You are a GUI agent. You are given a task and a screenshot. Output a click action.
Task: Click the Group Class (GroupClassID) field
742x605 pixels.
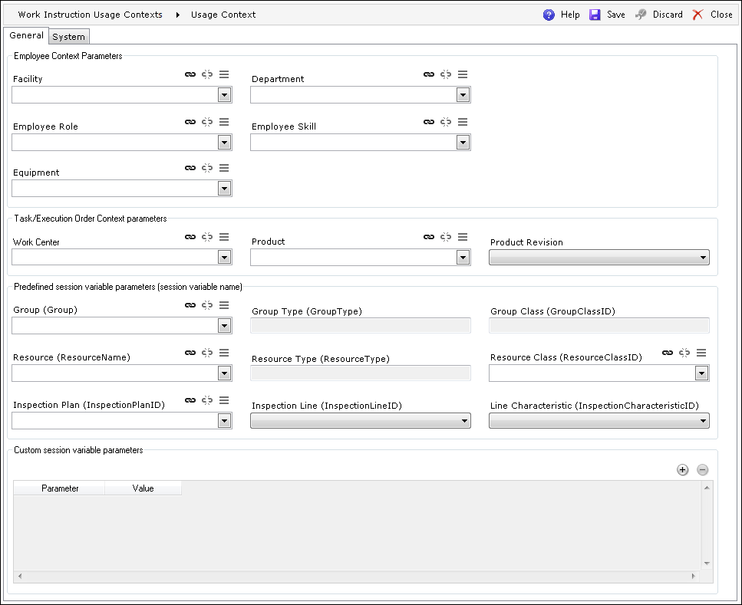(599, 325)
